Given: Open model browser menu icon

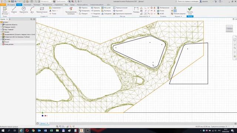Looking at the screenshot, I should coord(34,19).
